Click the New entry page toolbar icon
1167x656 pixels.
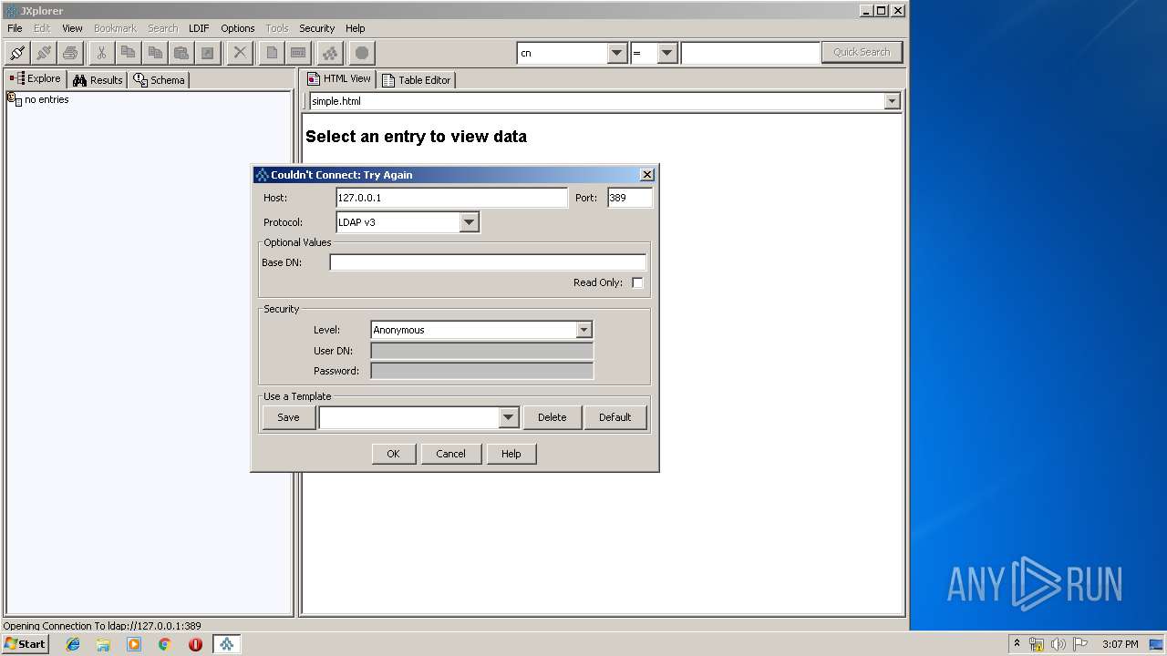271,53
